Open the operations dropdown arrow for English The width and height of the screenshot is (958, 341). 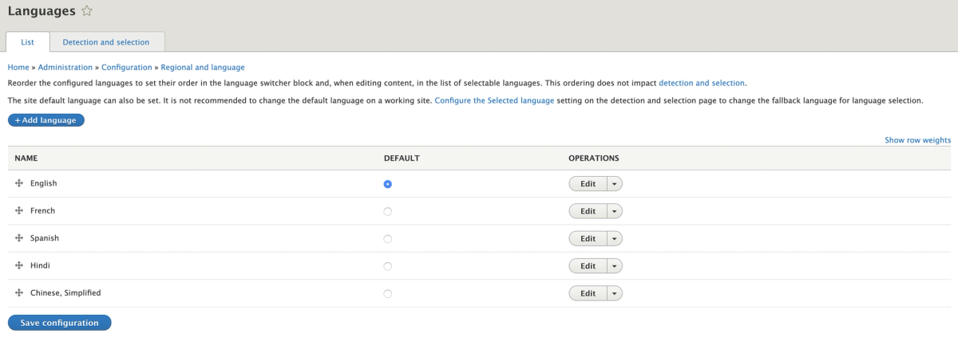pos(615,184)
